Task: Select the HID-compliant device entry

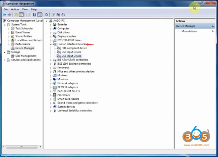Action: (x=74, y=48)
